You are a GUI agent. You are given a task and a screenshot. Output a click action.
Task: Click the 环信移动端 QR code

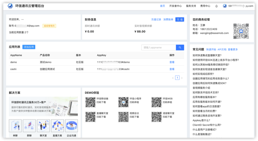coord(90,102)
